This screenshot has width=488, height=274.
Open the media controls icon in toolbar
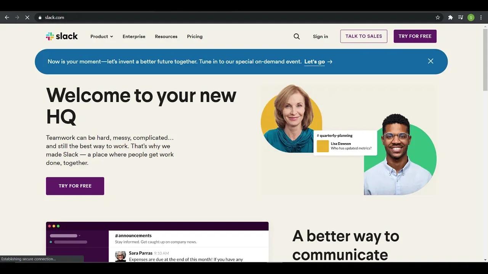[x=461, y=18]
